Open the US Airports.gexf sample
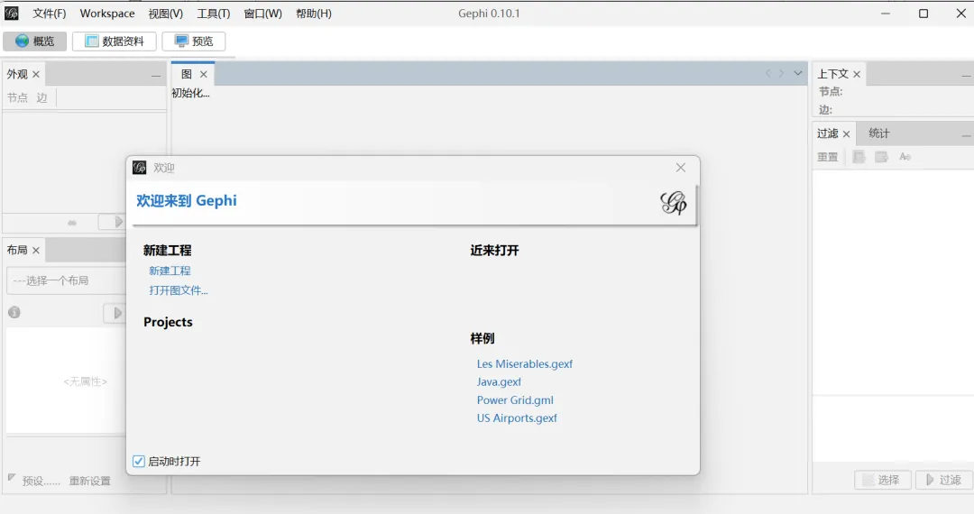Image resolution: width=974 pixels, height=514 pixels. (517, 418)
